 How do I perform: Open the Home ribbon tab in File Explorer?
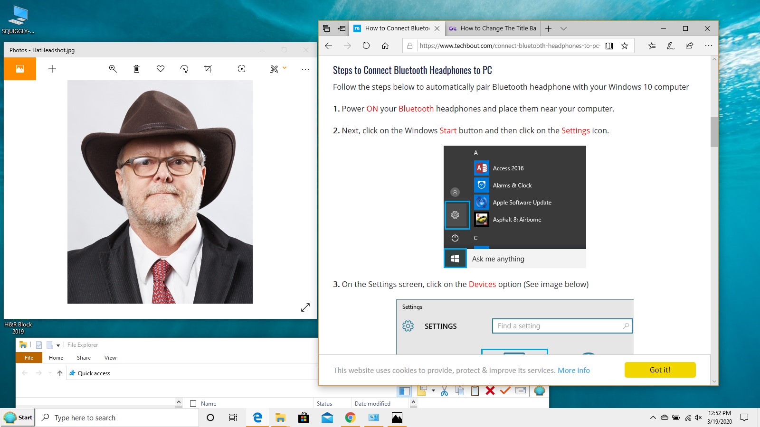[x=56, y=358]
